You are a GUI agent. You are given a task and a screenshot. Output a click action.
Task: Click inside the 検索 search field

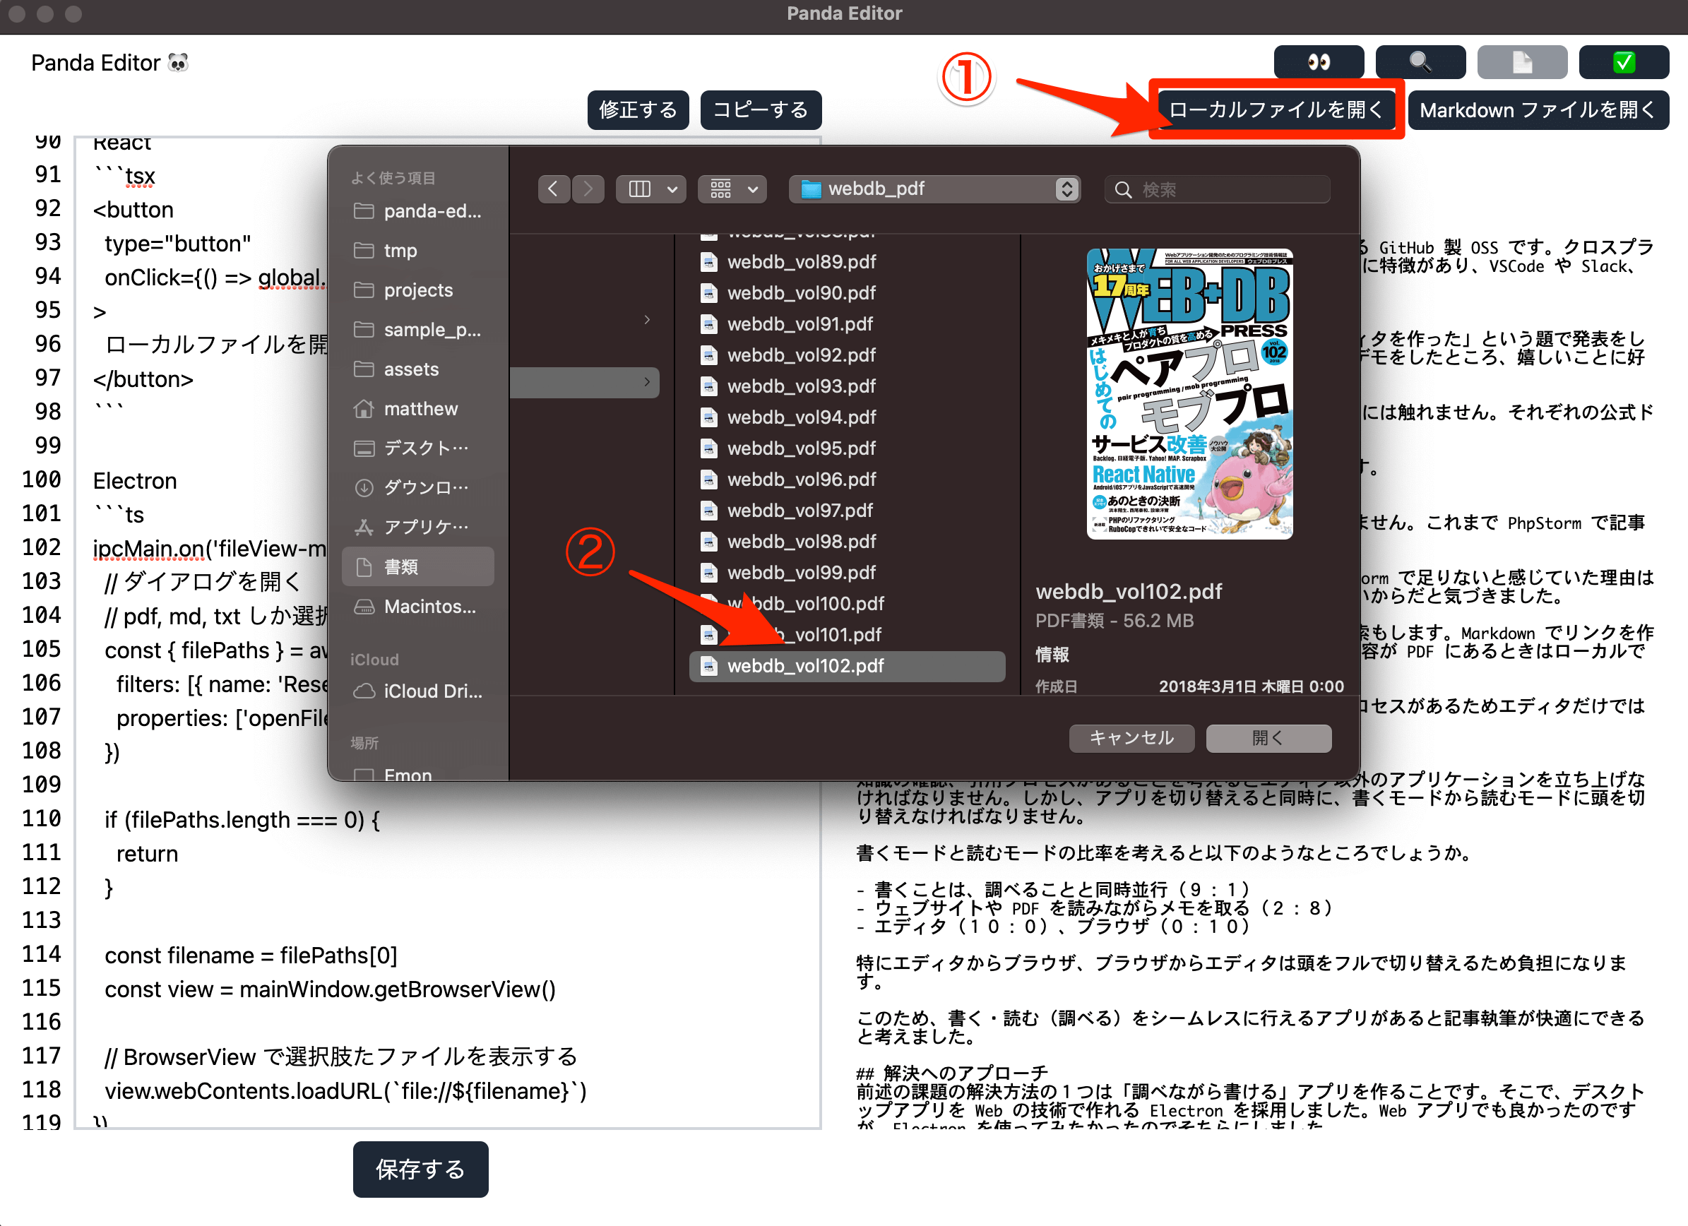(x=1216, y=189)
